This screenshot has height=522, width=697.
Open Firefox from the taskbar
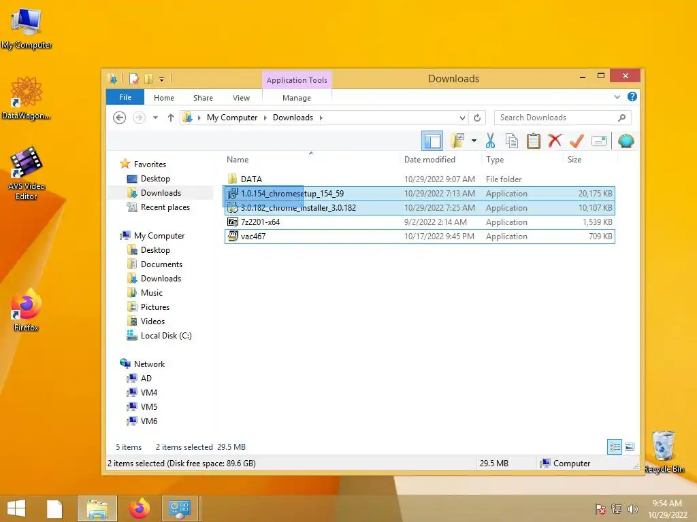coord(139,508)
